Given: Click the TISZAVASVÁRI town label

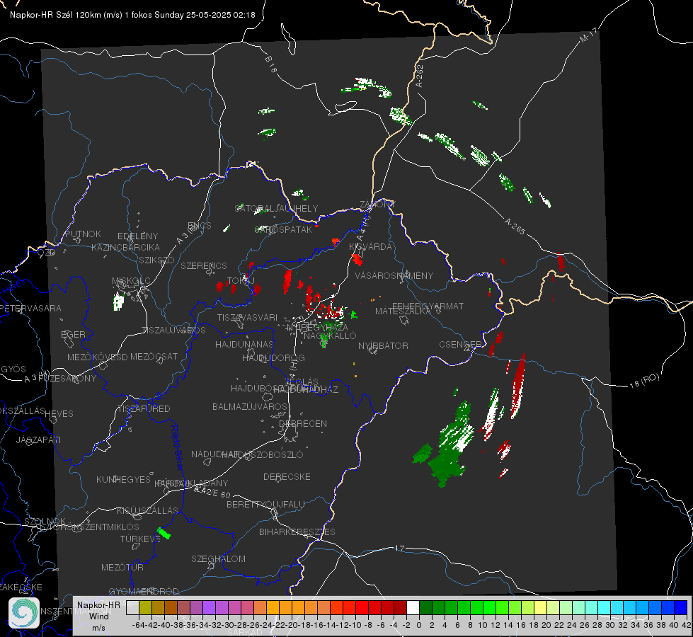Looking at the screenshot, I should [248, 317].
